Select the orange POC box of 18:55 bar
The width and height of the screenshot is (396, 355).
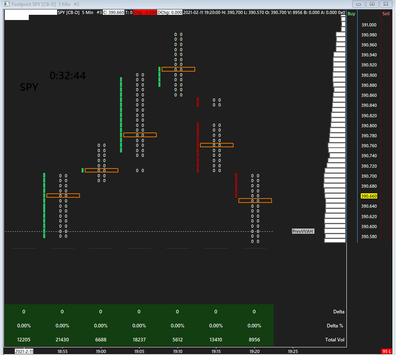[x=63, y=196]
